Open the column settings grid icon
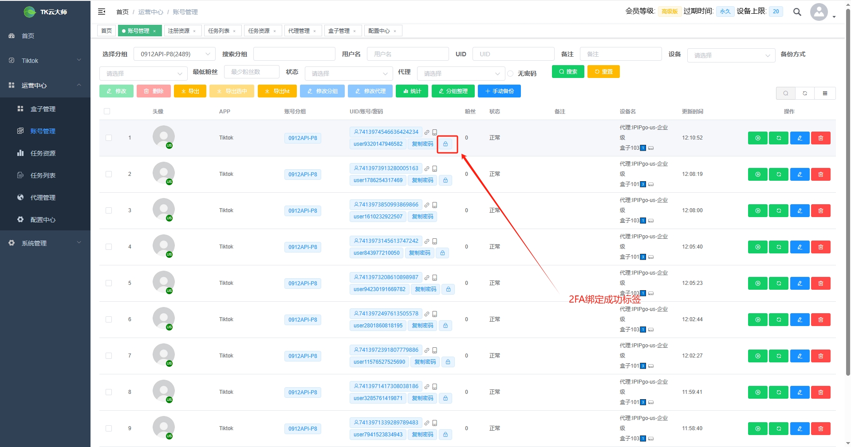The width and height of the screenshot is (851, 447). [x=825, y=93]
